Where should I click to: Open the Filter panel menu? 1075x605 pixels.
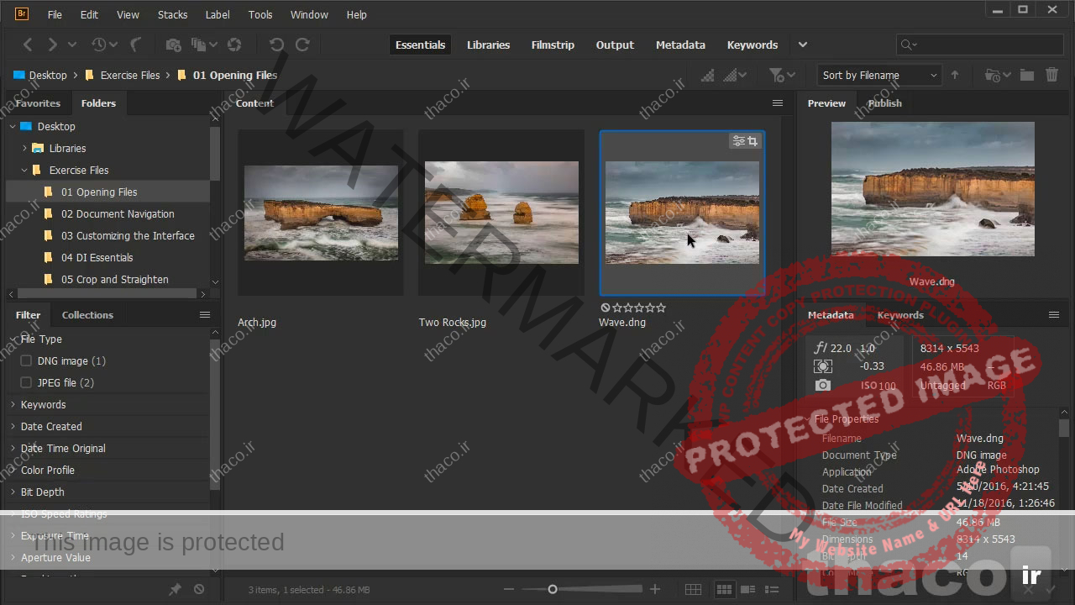205,315
